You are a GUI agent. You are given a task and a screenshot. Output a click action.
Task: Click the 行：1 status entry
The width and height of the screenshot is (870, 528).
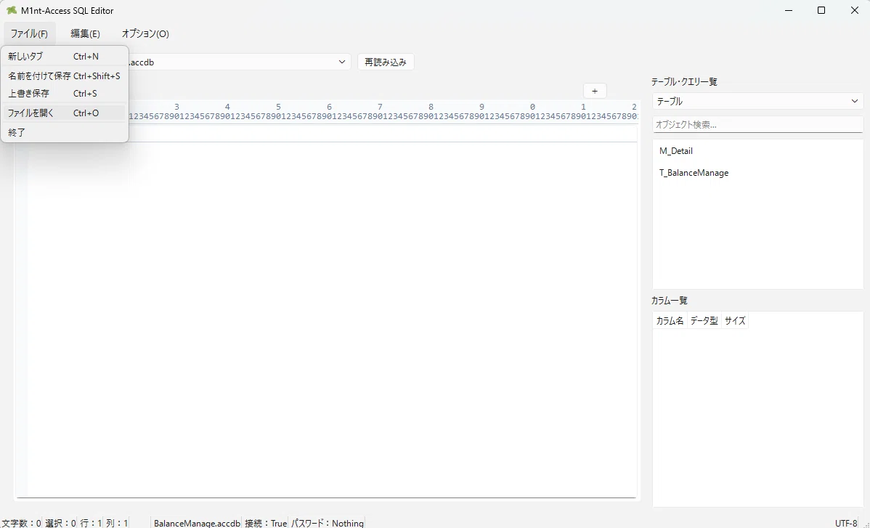tap(91, 523)
